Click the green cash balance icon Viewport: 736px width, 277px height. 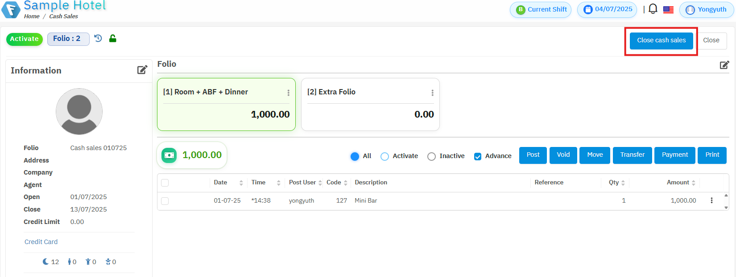(x=169, y=155)
